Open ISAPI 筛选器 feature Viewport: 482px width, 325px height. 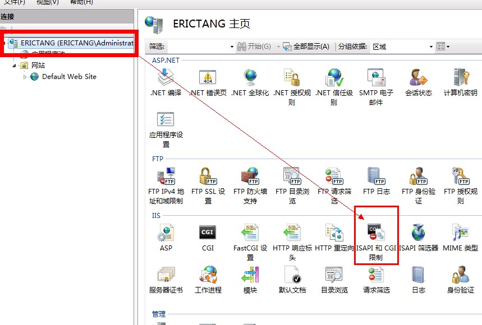coord(419,238)
